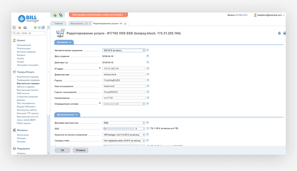297x171 pixels.
Task: Click the IP-адрес input field
Action: pyautogui.click(x=124, y=69)
